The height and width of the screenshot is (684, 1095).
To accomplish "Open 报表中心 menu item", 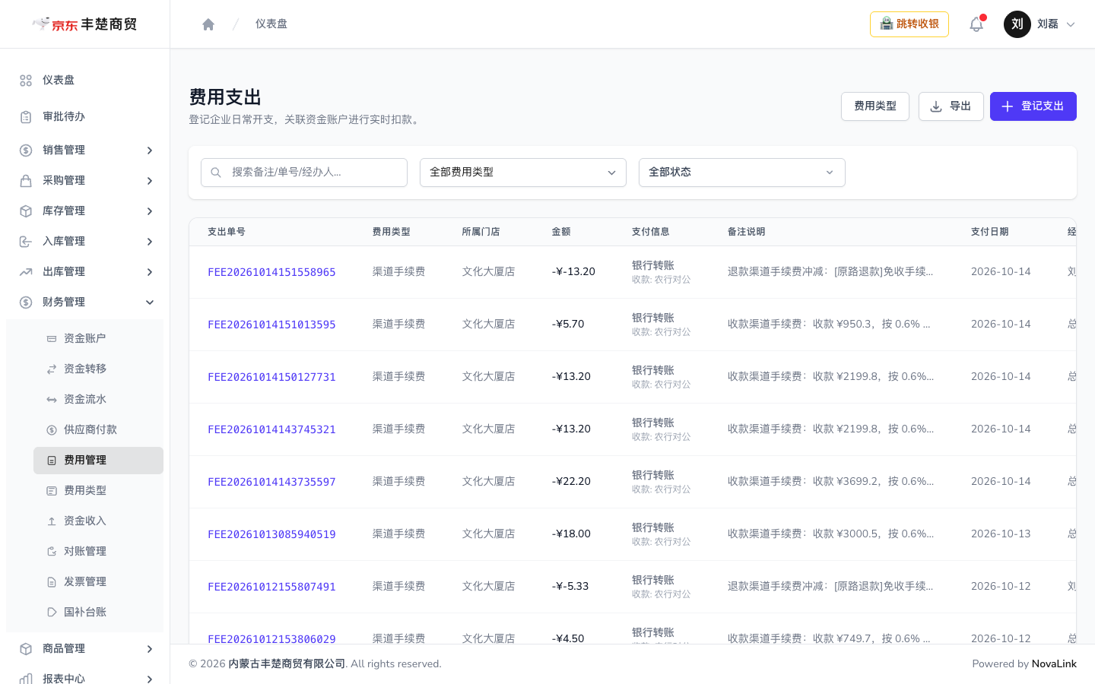I will point(84,678).
